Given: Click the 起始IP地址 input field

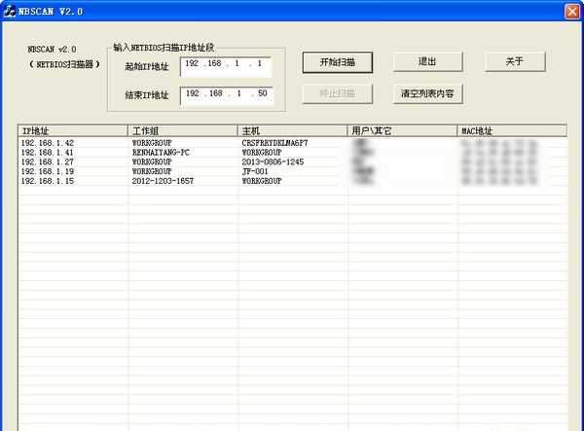Looking at the screenshot, I should point(226,66).
